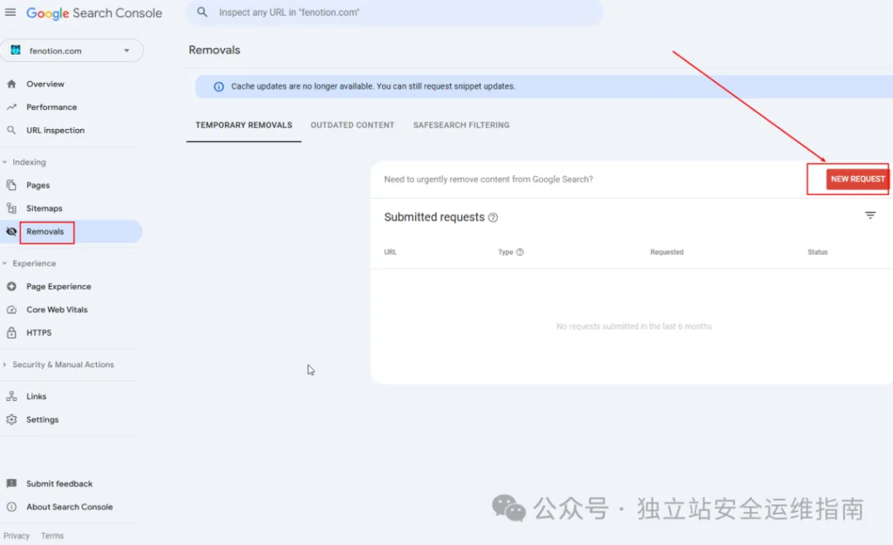Click the HTTPS padlock icon
Image resolution: width=893 pixels, height=545 pixels.
11,332
